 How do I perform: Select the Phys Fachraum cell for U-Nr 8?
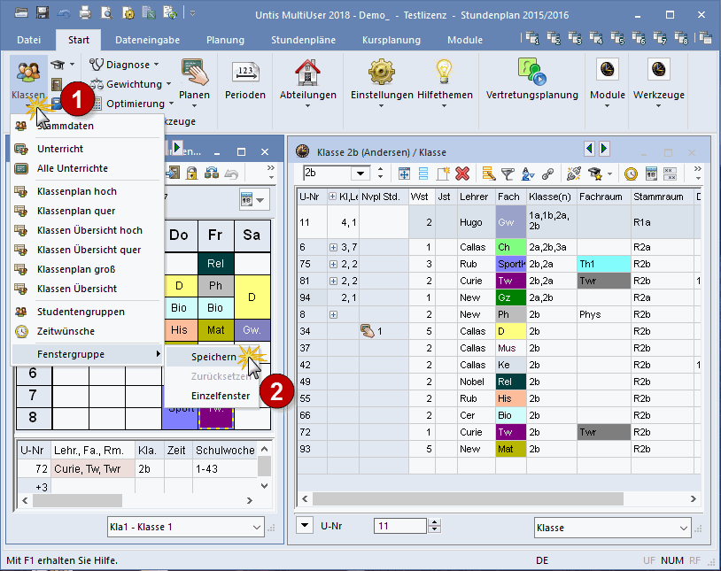point(604,314)
